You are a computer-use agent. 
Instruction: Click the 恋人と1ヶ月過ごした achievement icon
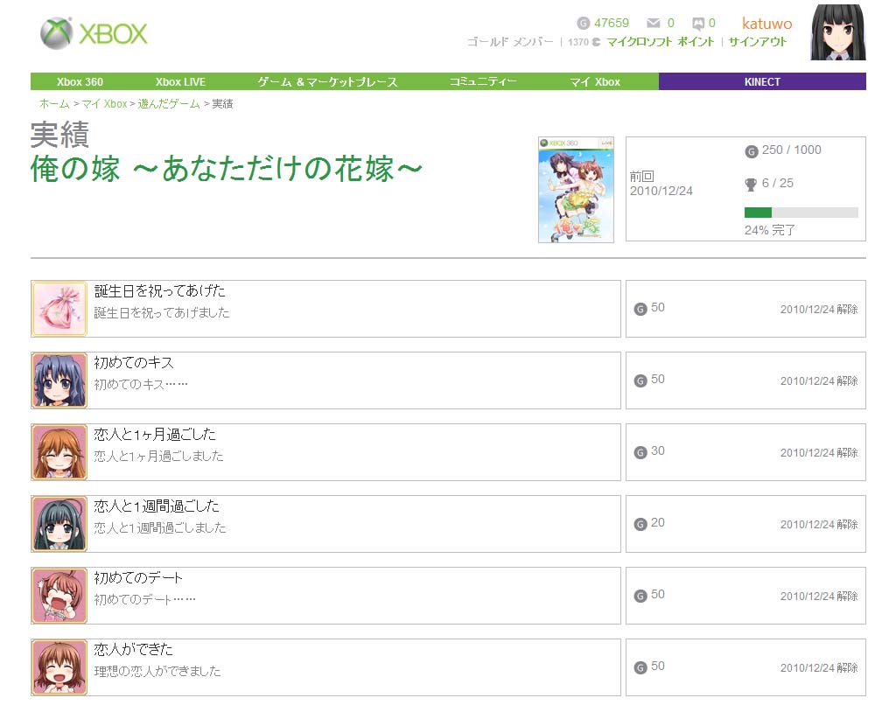(59, 452)
